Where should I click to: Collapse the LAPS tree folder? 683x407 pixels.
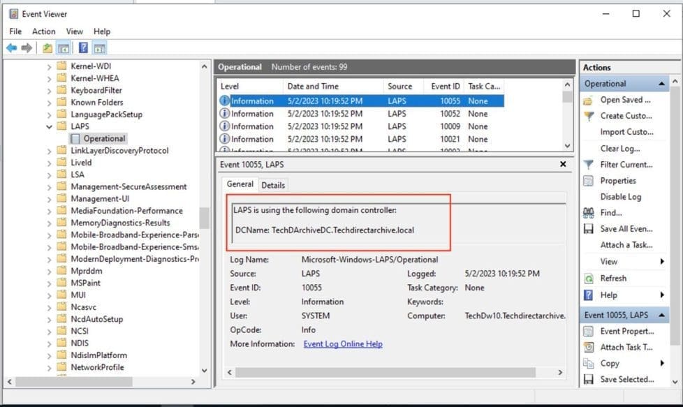(50, 126)
